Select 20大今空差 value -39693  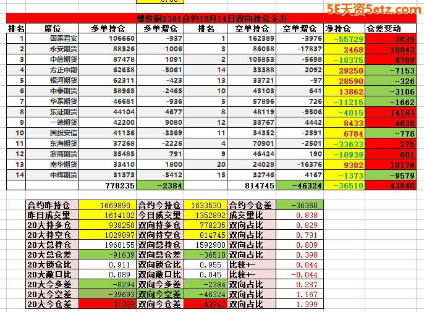[108, 294]
